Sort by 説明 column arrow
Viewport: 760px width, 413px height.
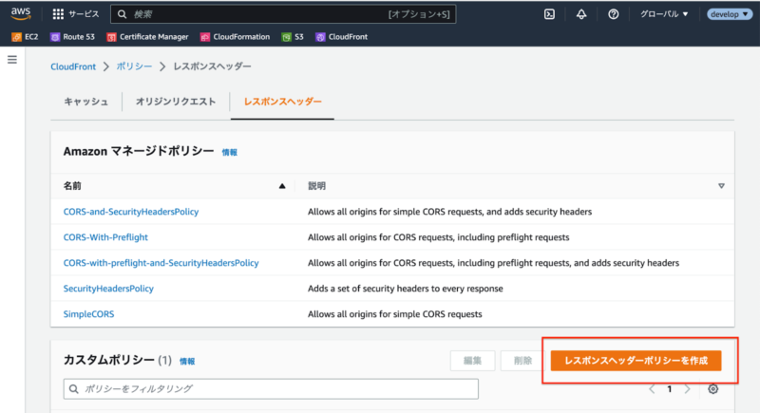click(x=721, y=186)
